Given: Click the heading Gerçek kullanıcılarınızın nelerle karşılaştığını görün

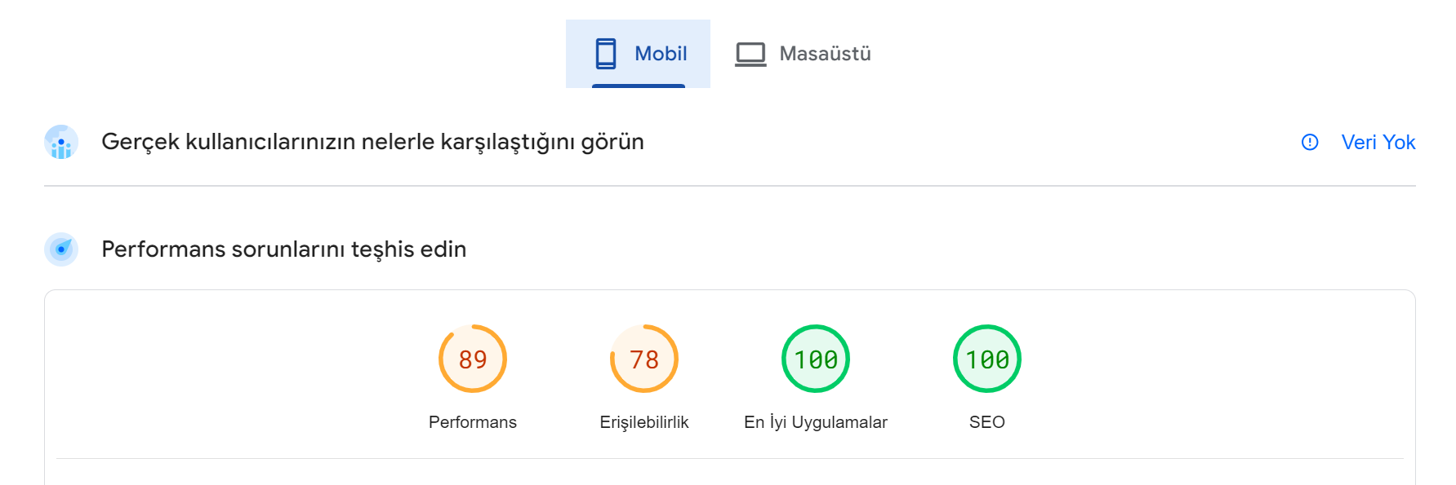Looking at the screenshot, I should 372,143.
